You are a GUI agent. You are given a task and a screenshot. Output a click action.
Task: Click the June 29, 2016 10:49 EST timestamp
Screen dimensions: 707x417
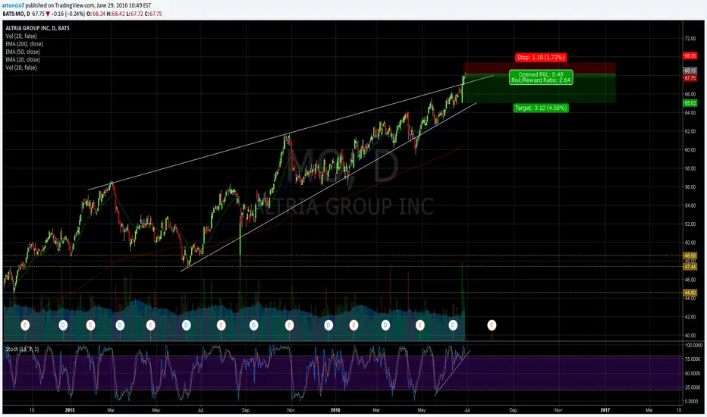124,5
